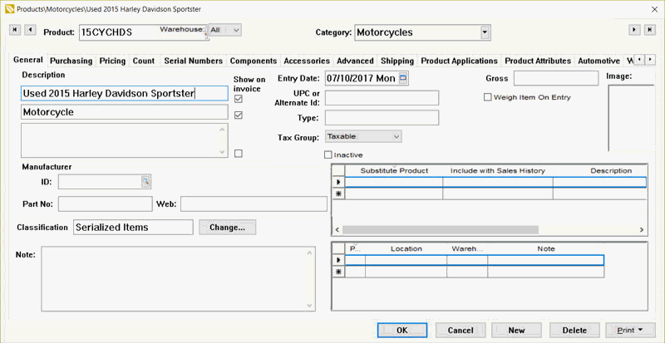This screenshot has width=665, height=343.
Task: Click the OK button
Action: tap(402, 331)
